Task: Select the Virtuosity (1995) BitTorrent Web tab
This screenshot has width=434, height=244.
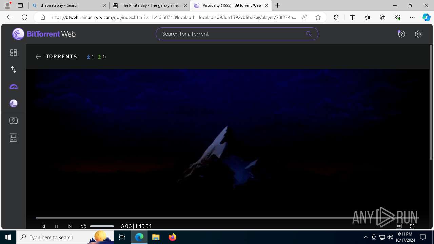Action: (231, 5)
